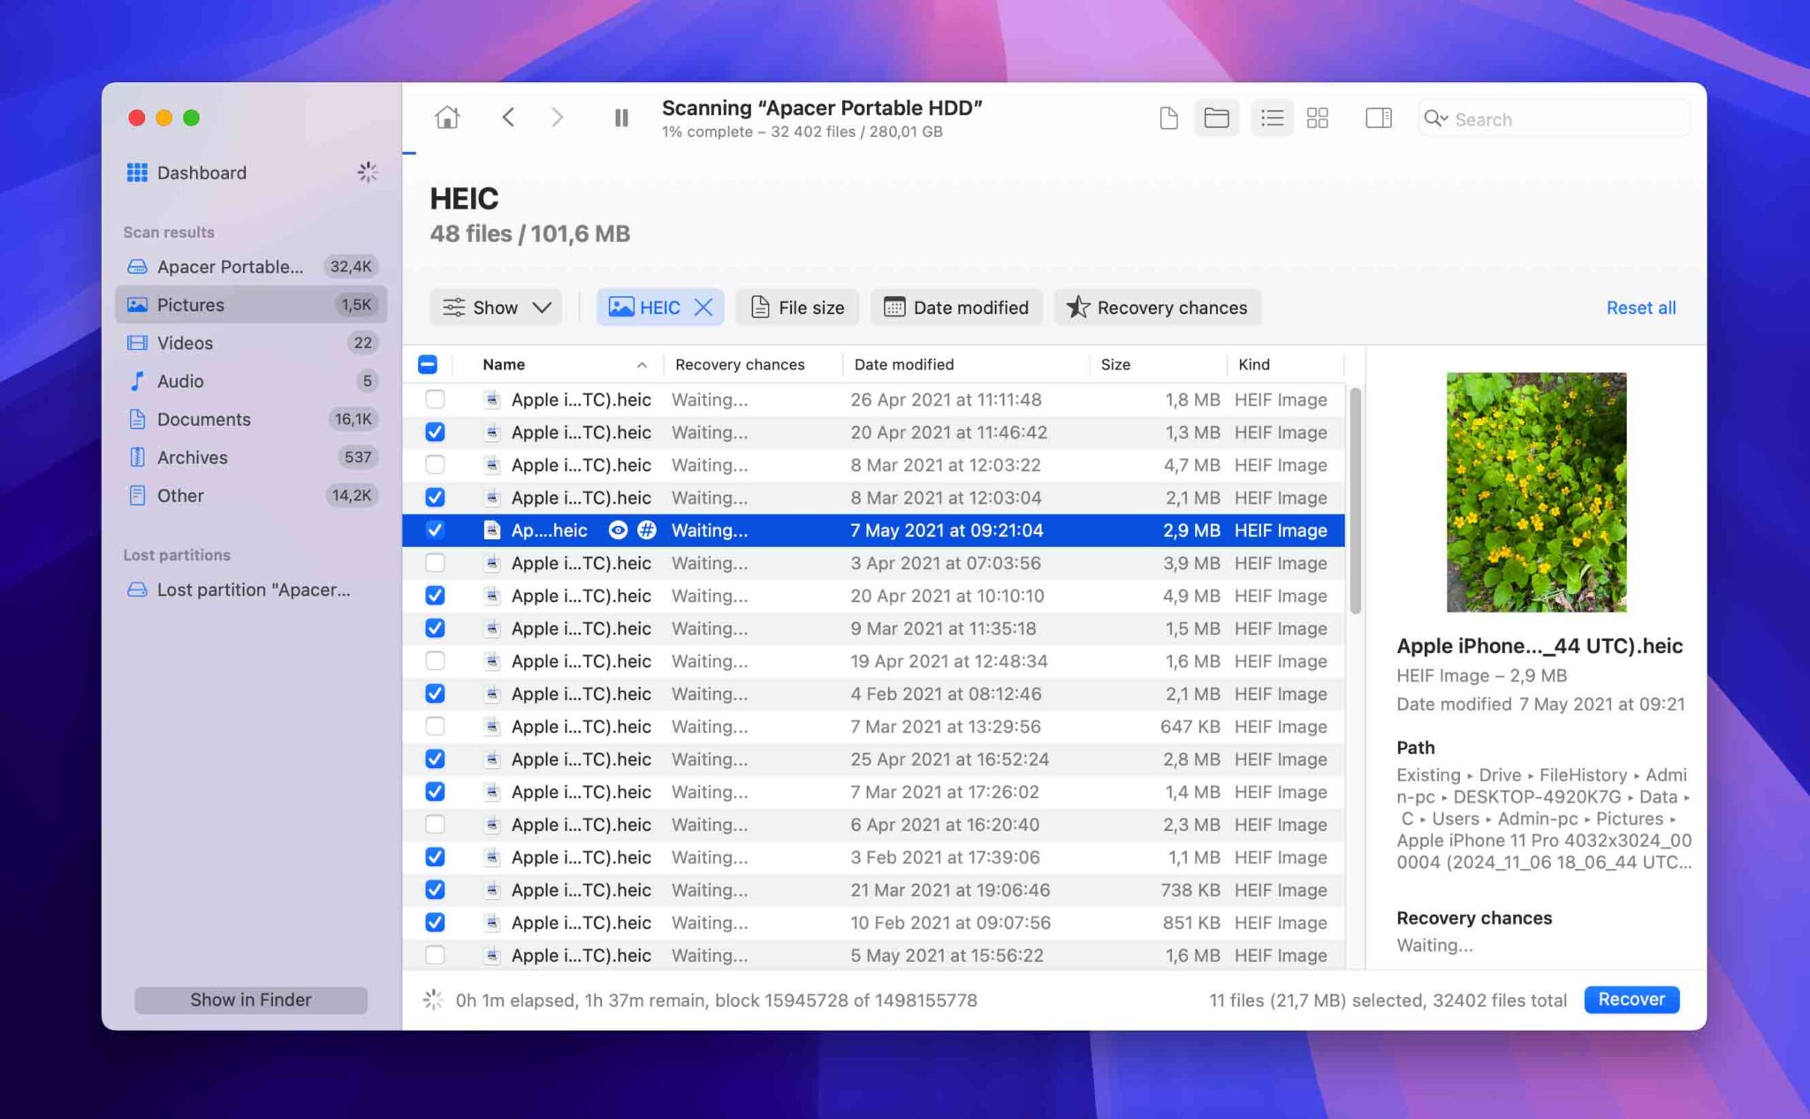Click file icon of 5 May 2021 row
Screen dimensions: 1810x1119
[492, 955]
